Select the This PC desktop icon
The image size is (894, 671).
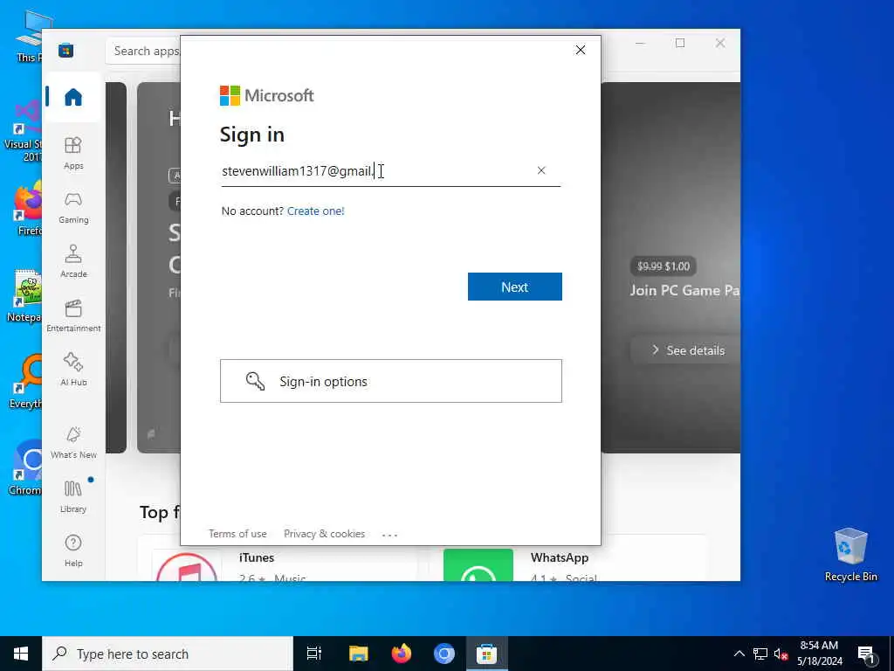point(29,35)
